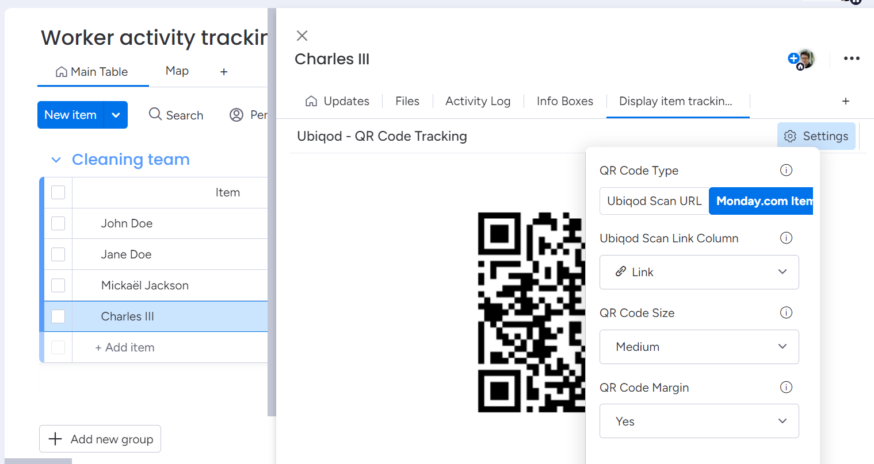Click the Item column header
This screenshot has width=874, height=464.
pyautogui.click(x=228, y=192)
